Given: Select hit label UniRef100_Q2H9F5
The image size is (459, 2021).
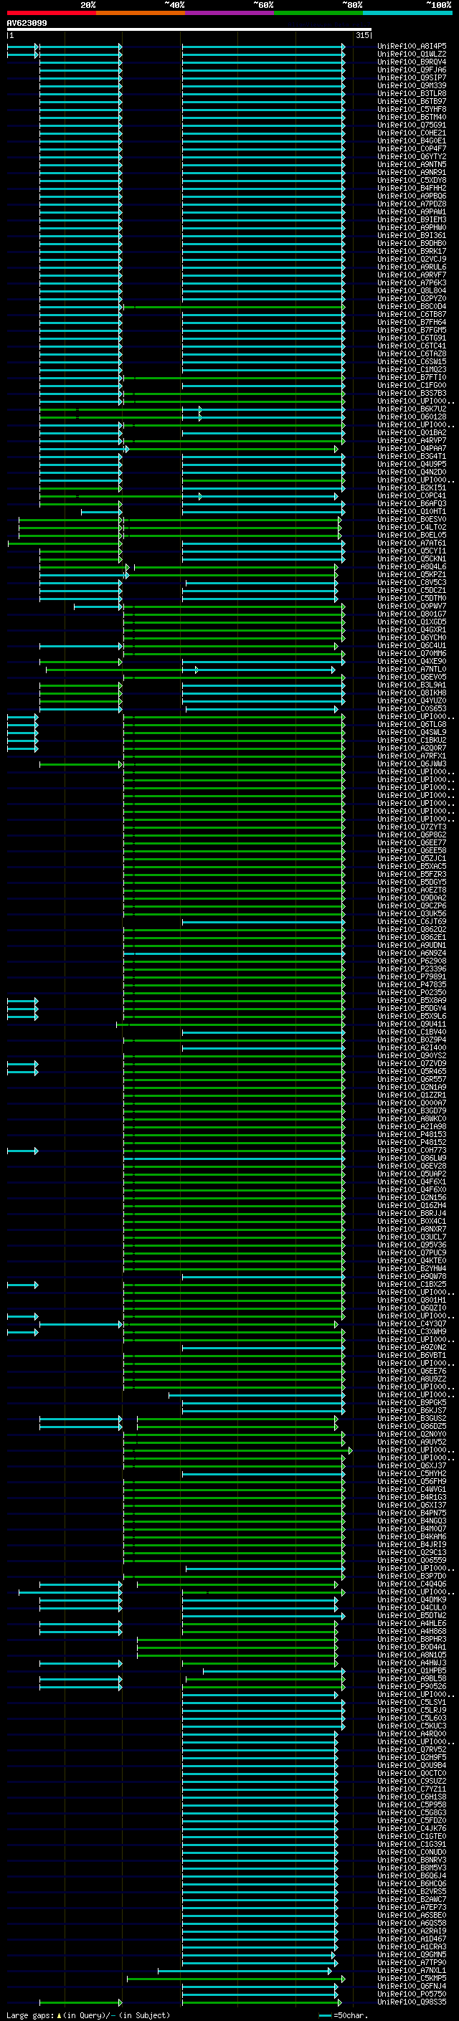Looking at the screenshot, I should [x=412, y=1757].
